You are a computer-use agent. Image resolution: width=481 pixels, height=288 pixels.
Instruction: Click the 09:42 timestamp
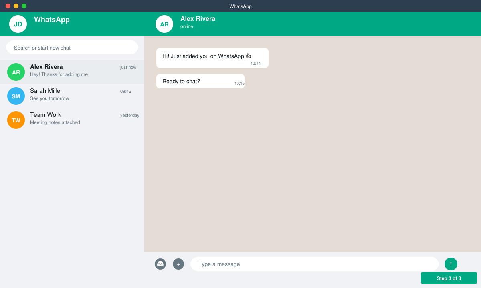(x=126, y=91)
